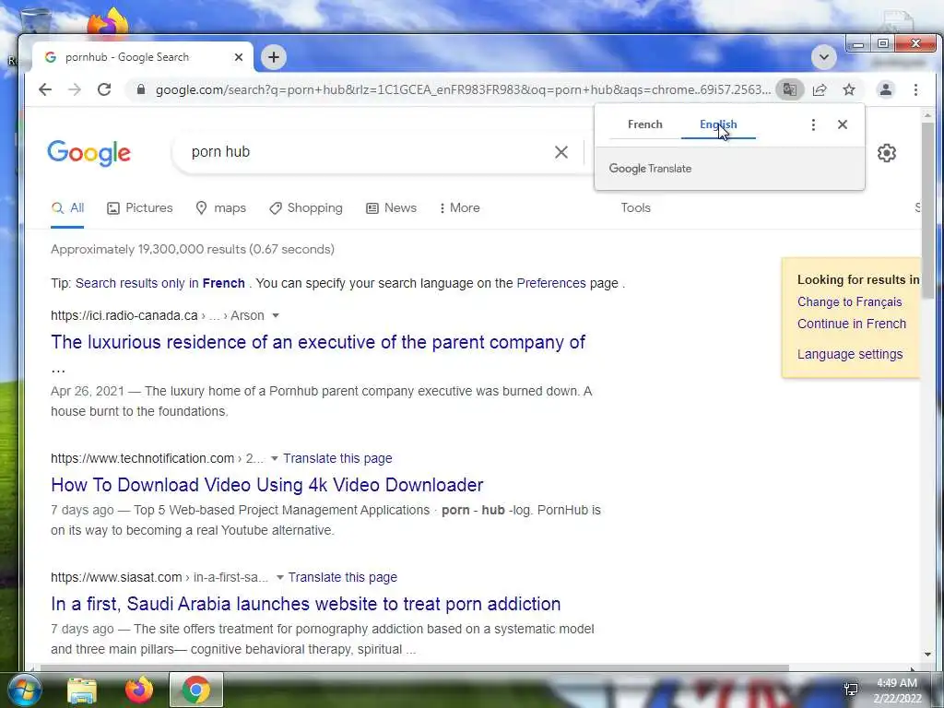The width and height of the screenshot is (944, 708).
Task: View site security padlock info
Action: pyautogui.click(x=141, y=89)
